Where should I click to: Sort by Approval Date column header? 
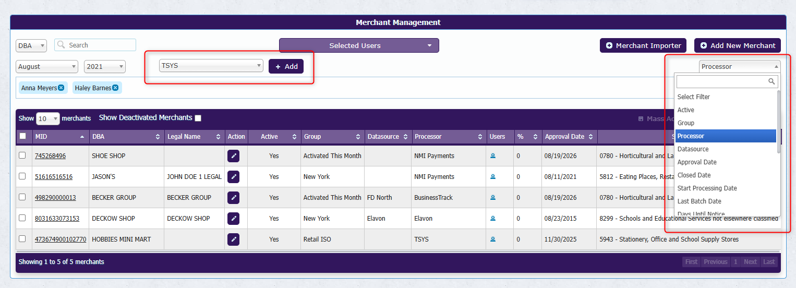coord(569,137)
